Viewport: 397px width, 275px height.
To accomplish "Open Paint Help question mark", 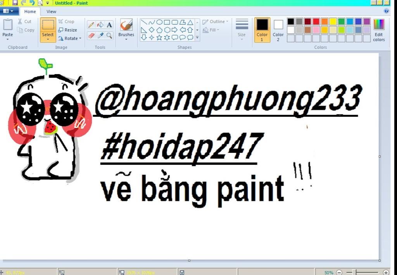I will click(387, 11).
